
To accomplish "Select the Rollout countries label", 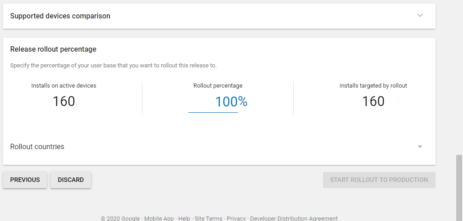I will click(x=37, y=147).
